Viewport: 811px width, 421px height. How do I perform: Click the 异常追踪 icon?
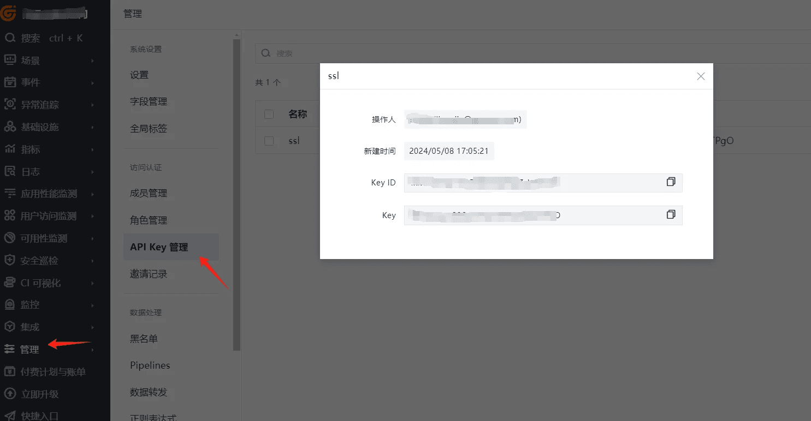[x=10, y=105]
